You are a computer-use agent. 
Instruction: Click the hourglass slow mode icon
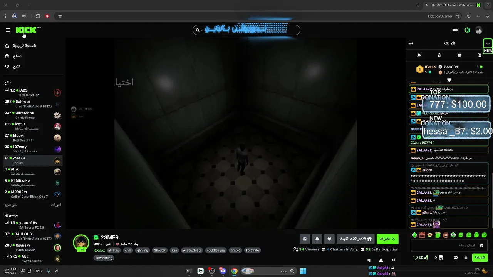tap(480, 55)
